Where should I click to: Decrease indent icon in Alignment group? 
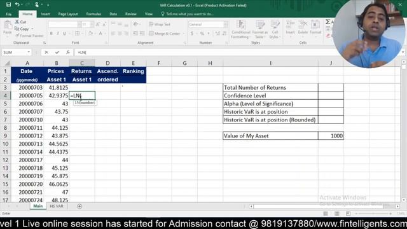[135, 34]
